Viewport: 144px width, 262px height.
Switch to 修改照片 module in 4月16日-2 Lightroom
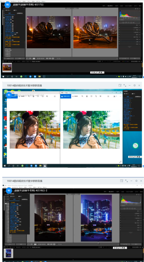[x=111, y=192]
